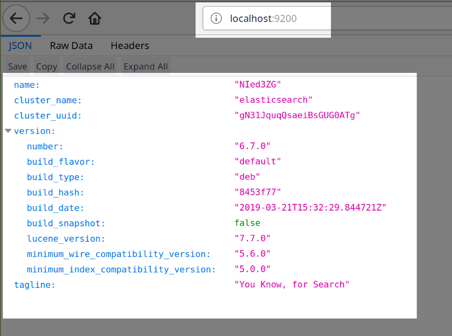452x336 pixels.
Task: Select the lucene_version key
Action: 66,239
